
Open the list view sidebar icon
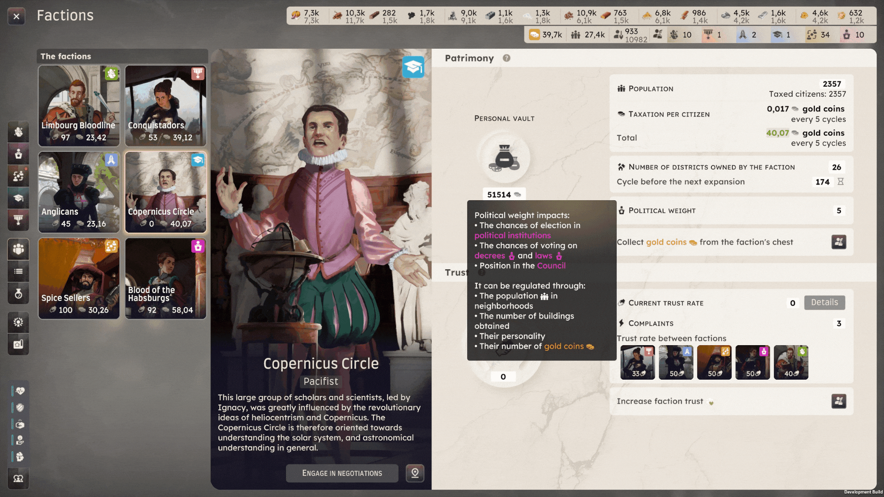click(x=18, y=272)
